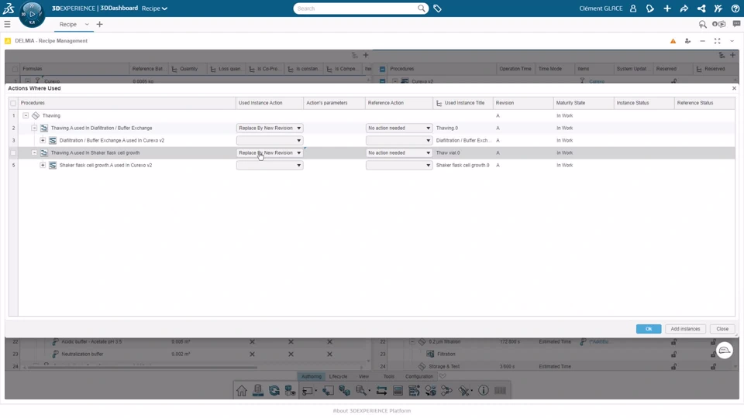Click the Replace arrows icon in toolbar
Screen dimensions: 744x418
pyautogui.click(x=381, y=390)
